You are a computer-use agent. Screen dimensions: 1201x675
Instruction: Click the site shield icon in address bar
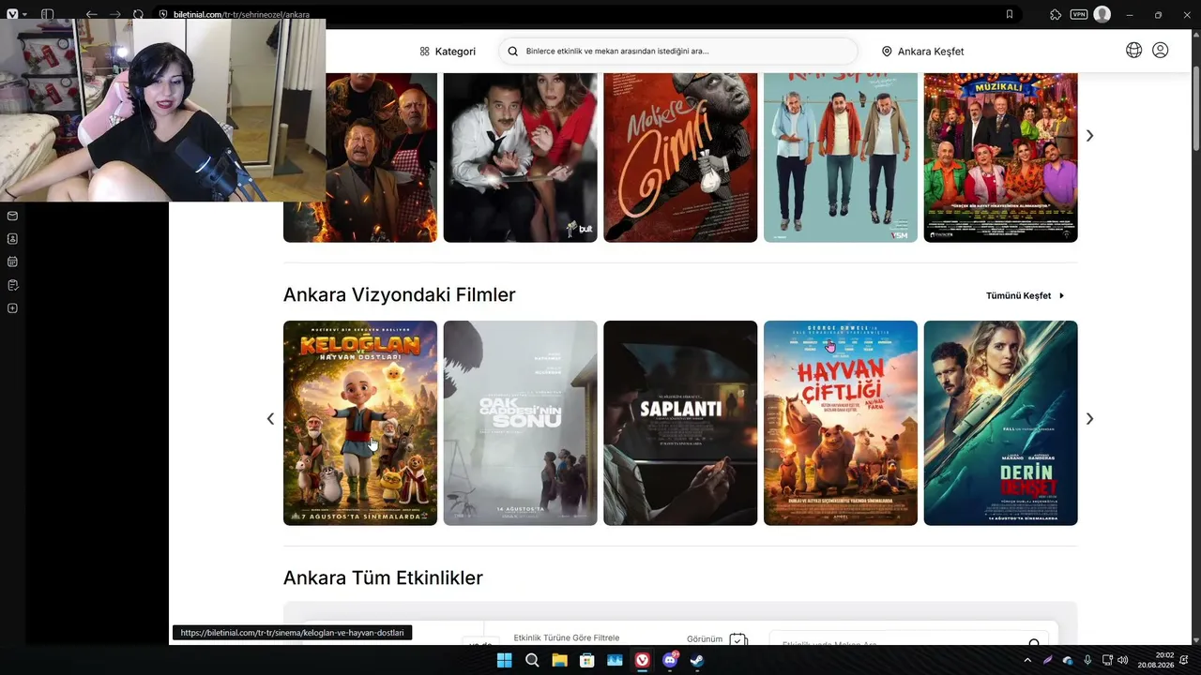[163, 14]
